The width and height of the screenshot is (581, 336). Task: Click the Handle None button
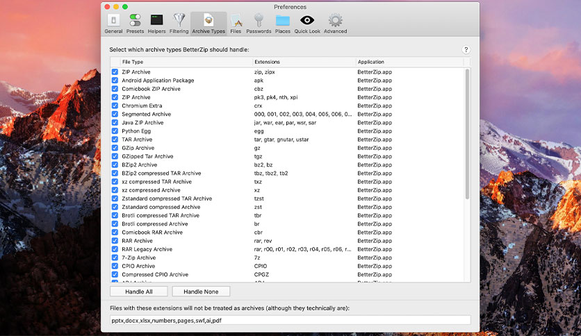pos(201,292)
